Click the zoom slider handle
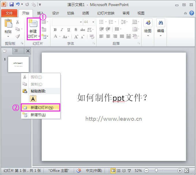Image resolution: width=196 pixels, height=175 pixels. (156, 170)
